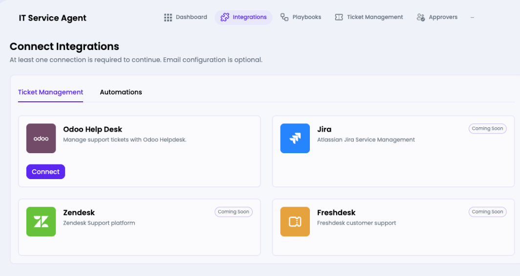Open Dashboard in the top navigation
Image resolution: width=520 pixels, height=276 pixels.
pyautogui.click(x=185, y=17)
